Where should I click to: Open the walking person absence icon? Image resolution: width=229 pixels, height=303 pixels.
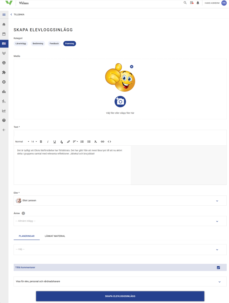pos(4,101)
